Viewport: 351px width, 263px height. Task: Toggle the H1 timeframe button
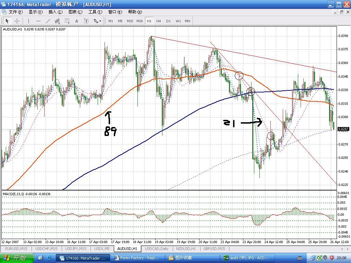click(x=149, y=21)
